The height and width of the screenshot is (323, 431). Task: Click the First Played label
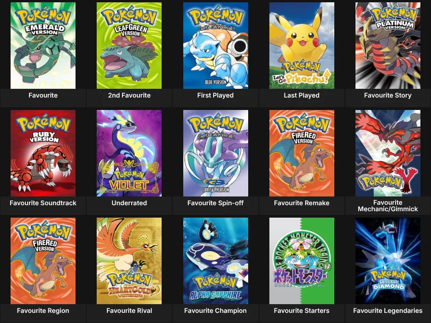215,95
